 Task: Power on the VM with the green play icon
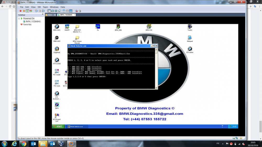coord(28,11)
